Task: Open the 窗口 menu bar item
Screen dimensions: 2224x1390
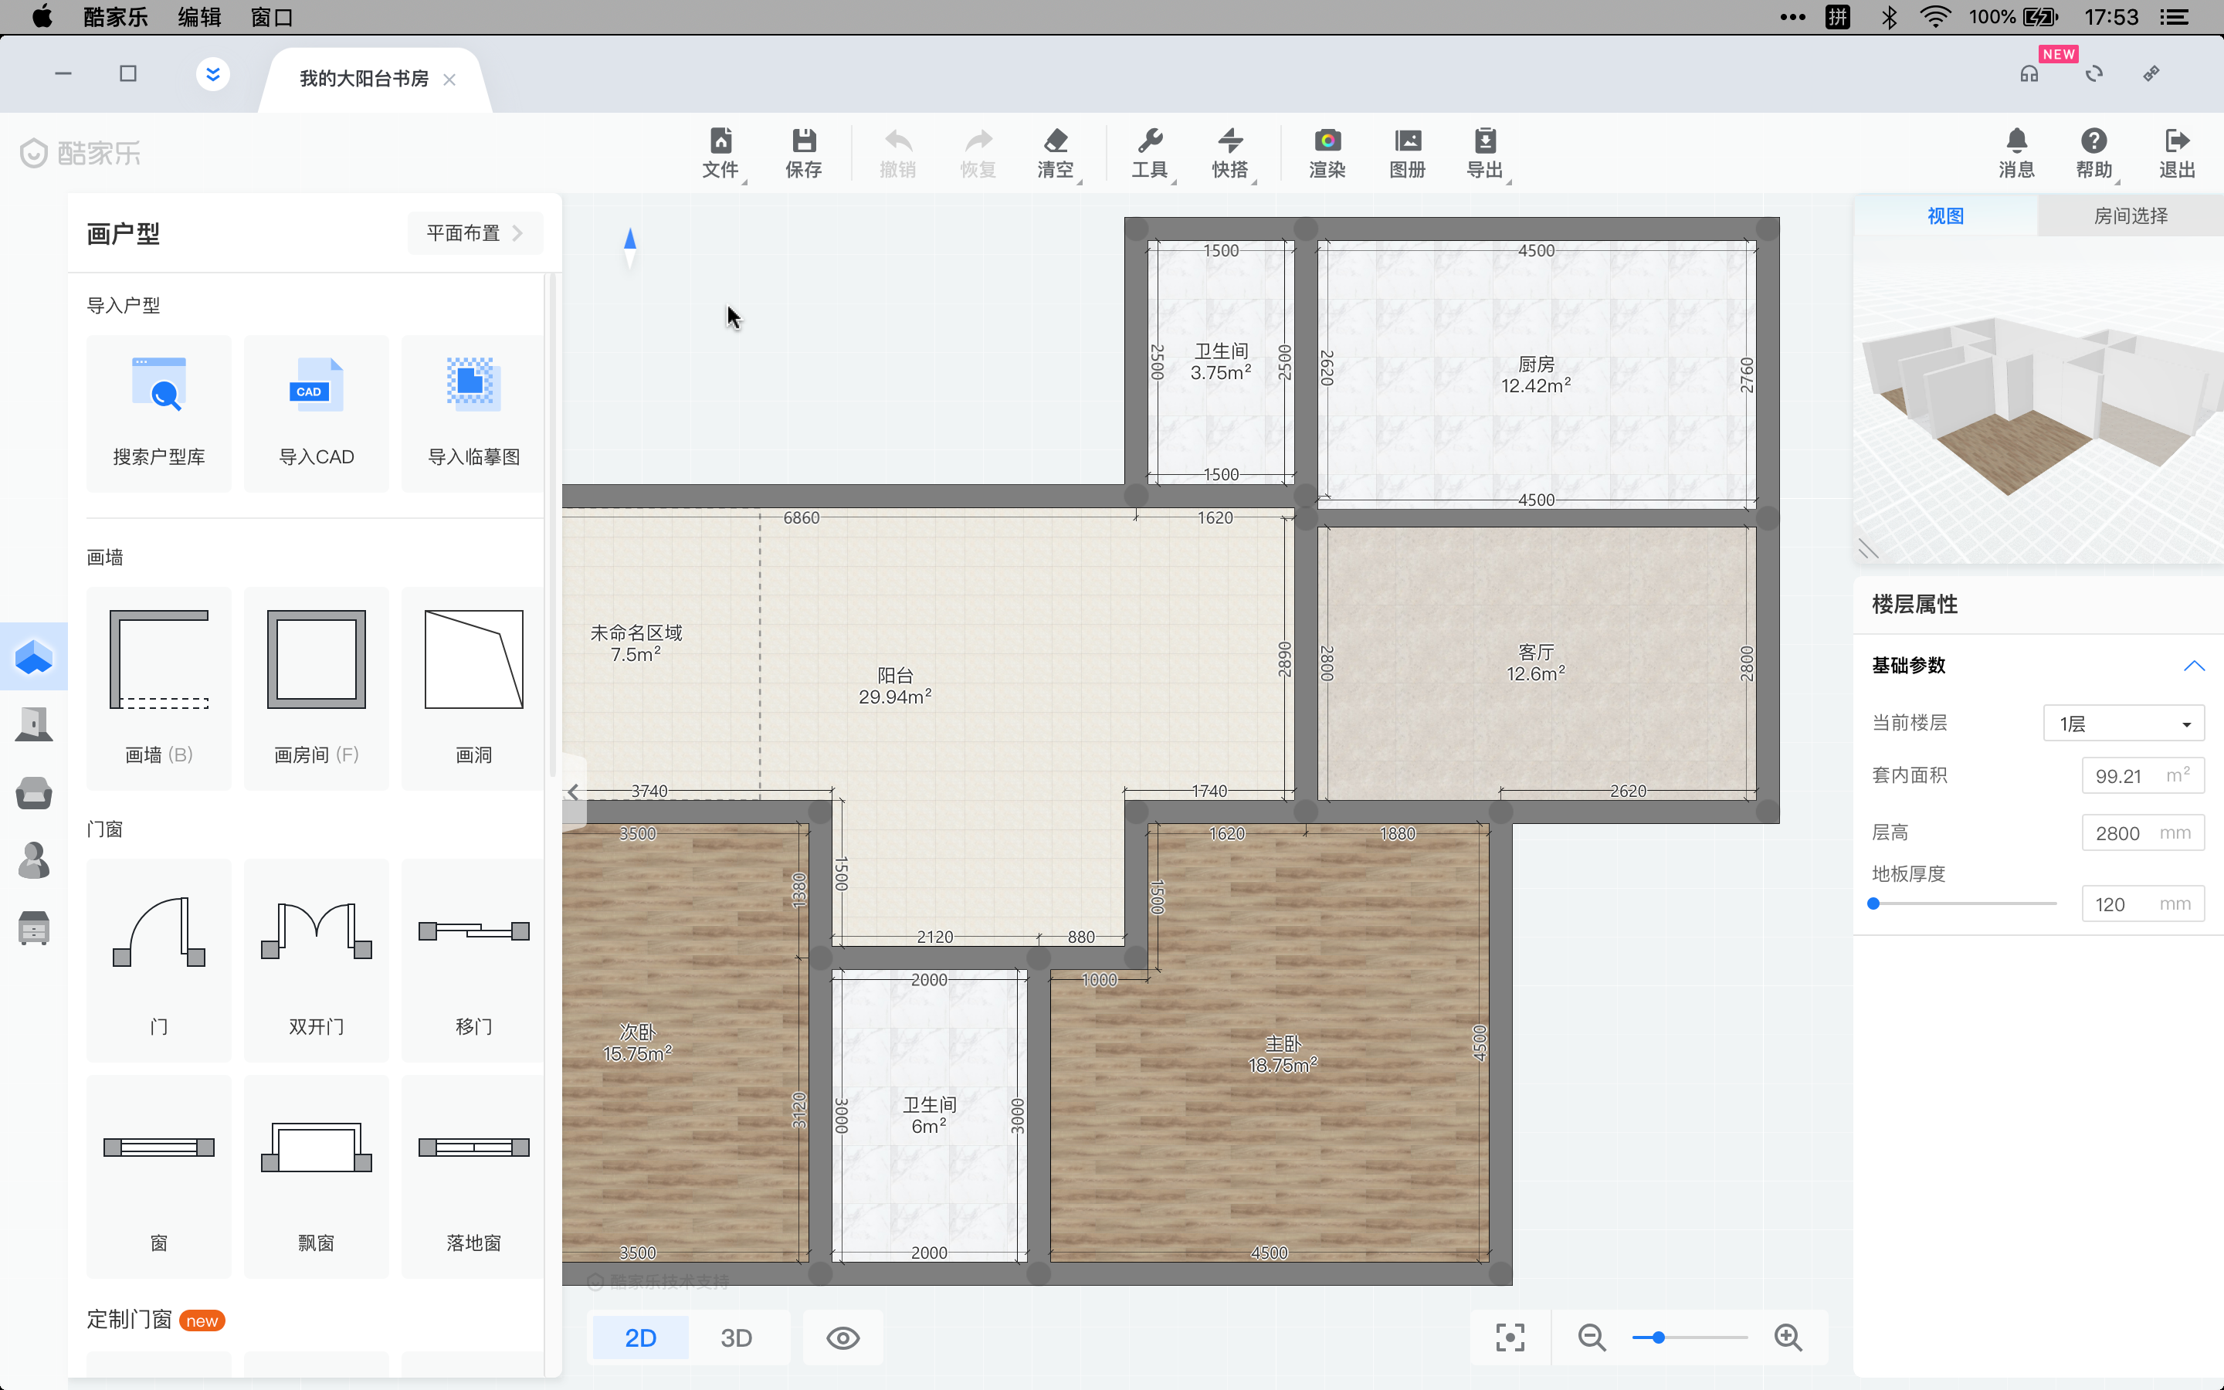Action: pyautogui.click(x=272, y=18)
